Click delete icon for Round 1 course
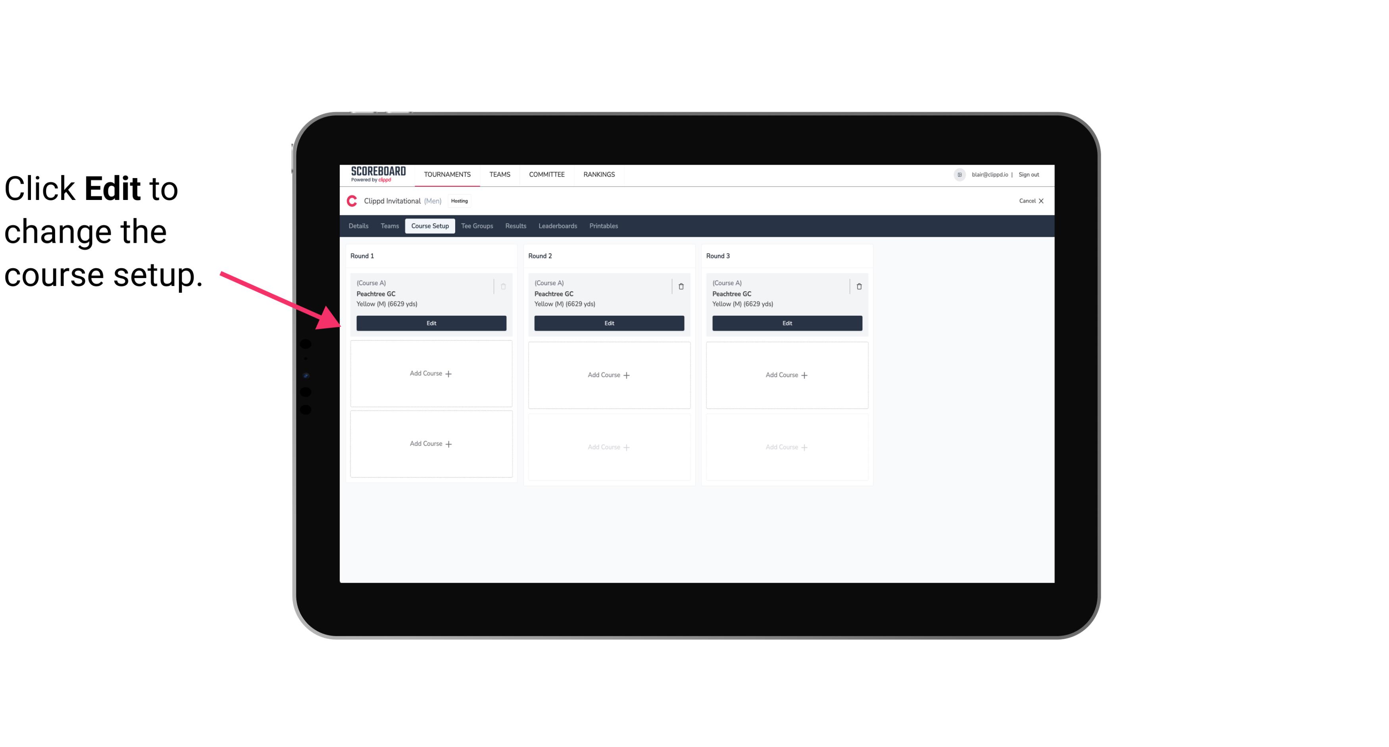 (502, 286)
